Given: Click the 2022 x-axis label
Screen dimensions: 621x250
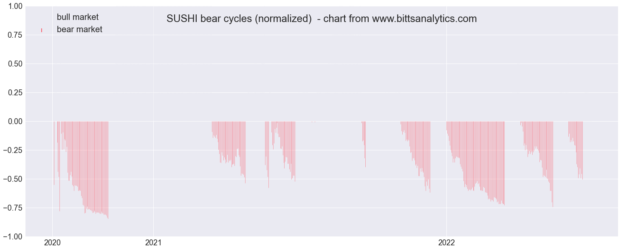Looking at the screenshot, I should point(446,243).
